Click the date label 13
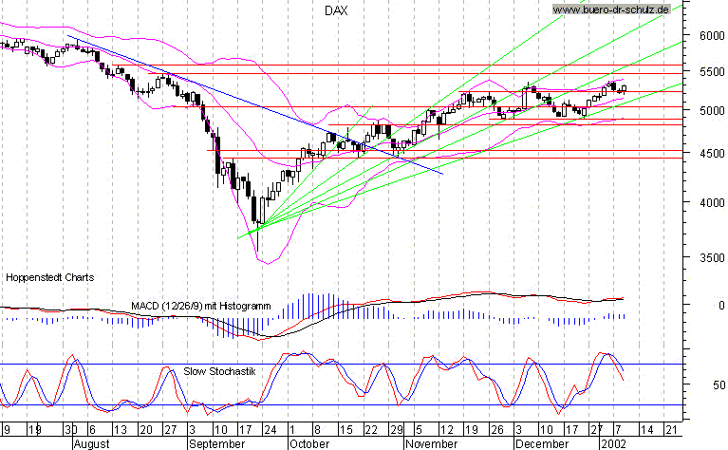 [x=121, y=430]
